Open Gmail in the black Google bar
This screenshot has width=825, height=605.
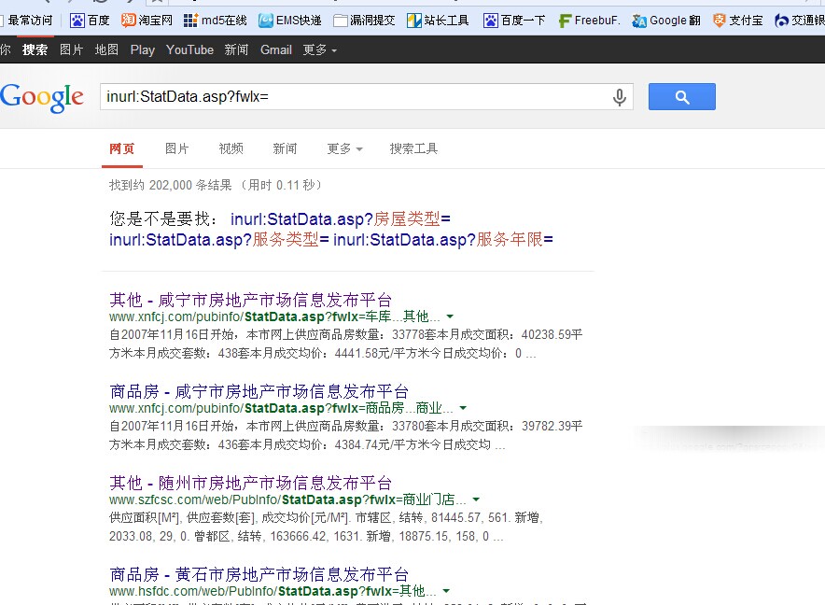point(275,50)
